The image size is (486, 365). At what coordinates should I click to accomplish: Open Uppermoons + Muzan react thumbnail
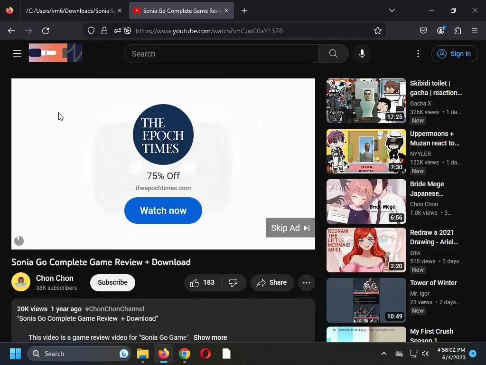(x=366, y=151)
